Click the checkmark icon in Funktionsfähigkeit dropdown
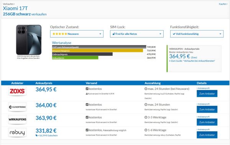Screen dimensions: 230x145 pyautogui.click(x=174, y=34)
